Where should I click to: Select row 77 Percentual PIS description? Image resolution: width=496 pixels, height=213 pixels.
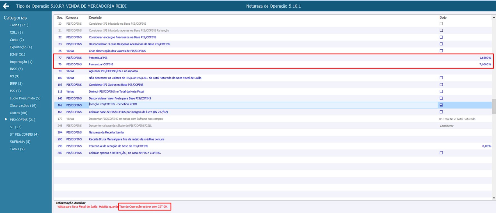pos(98,58)
